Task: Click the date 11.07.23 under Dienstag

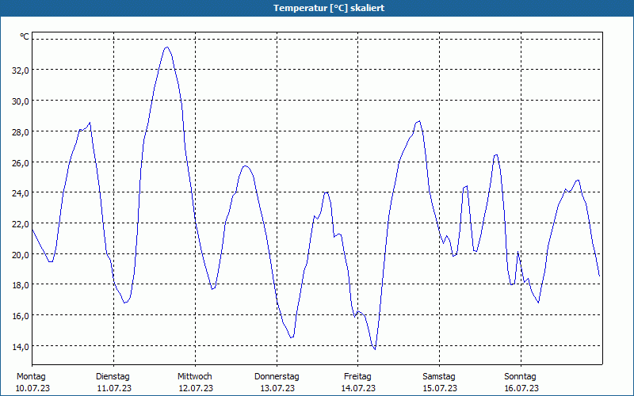Action: click(x=114, y=388)
